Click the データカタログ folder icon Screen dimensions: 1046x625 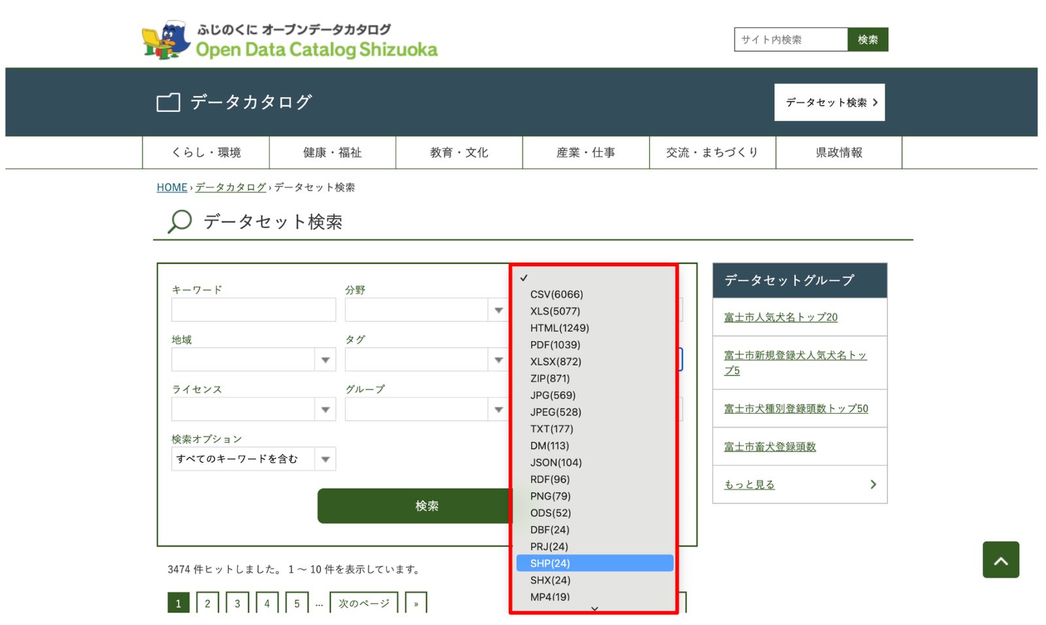(x=168, y=103)
